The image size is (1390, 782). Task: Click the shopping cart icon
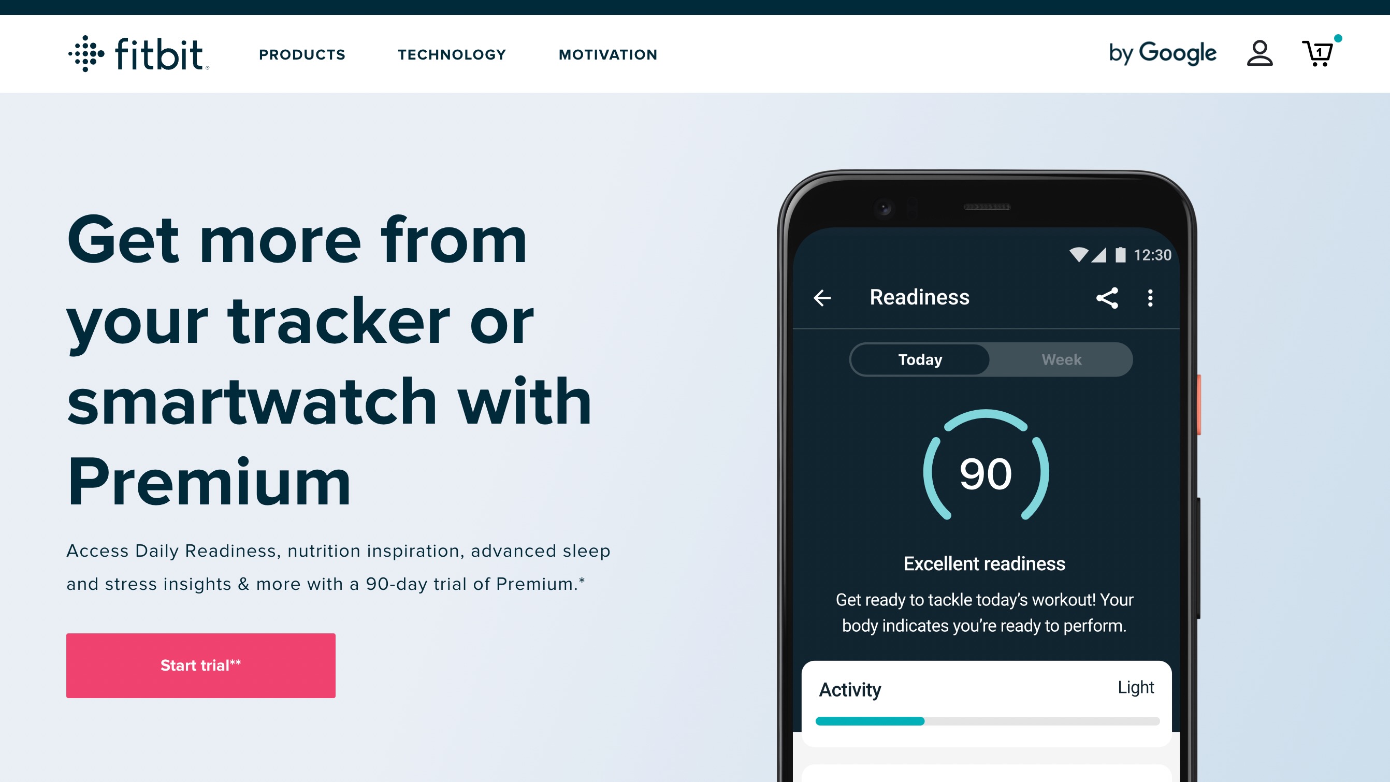(1317, 53)
